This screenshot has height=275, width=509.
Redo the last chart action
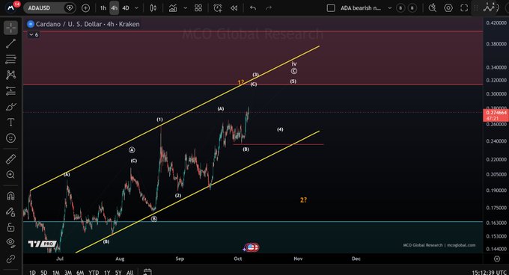[x=269, y=8]
